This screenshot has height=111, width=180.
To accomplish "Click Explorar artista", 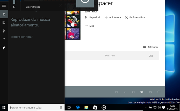I will [x=135, y=17].
